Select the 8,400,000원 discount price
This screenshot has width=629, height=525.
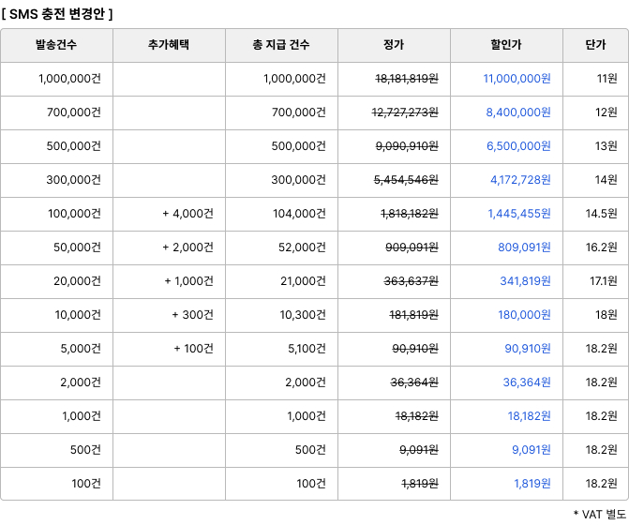[x=517, y=112]
